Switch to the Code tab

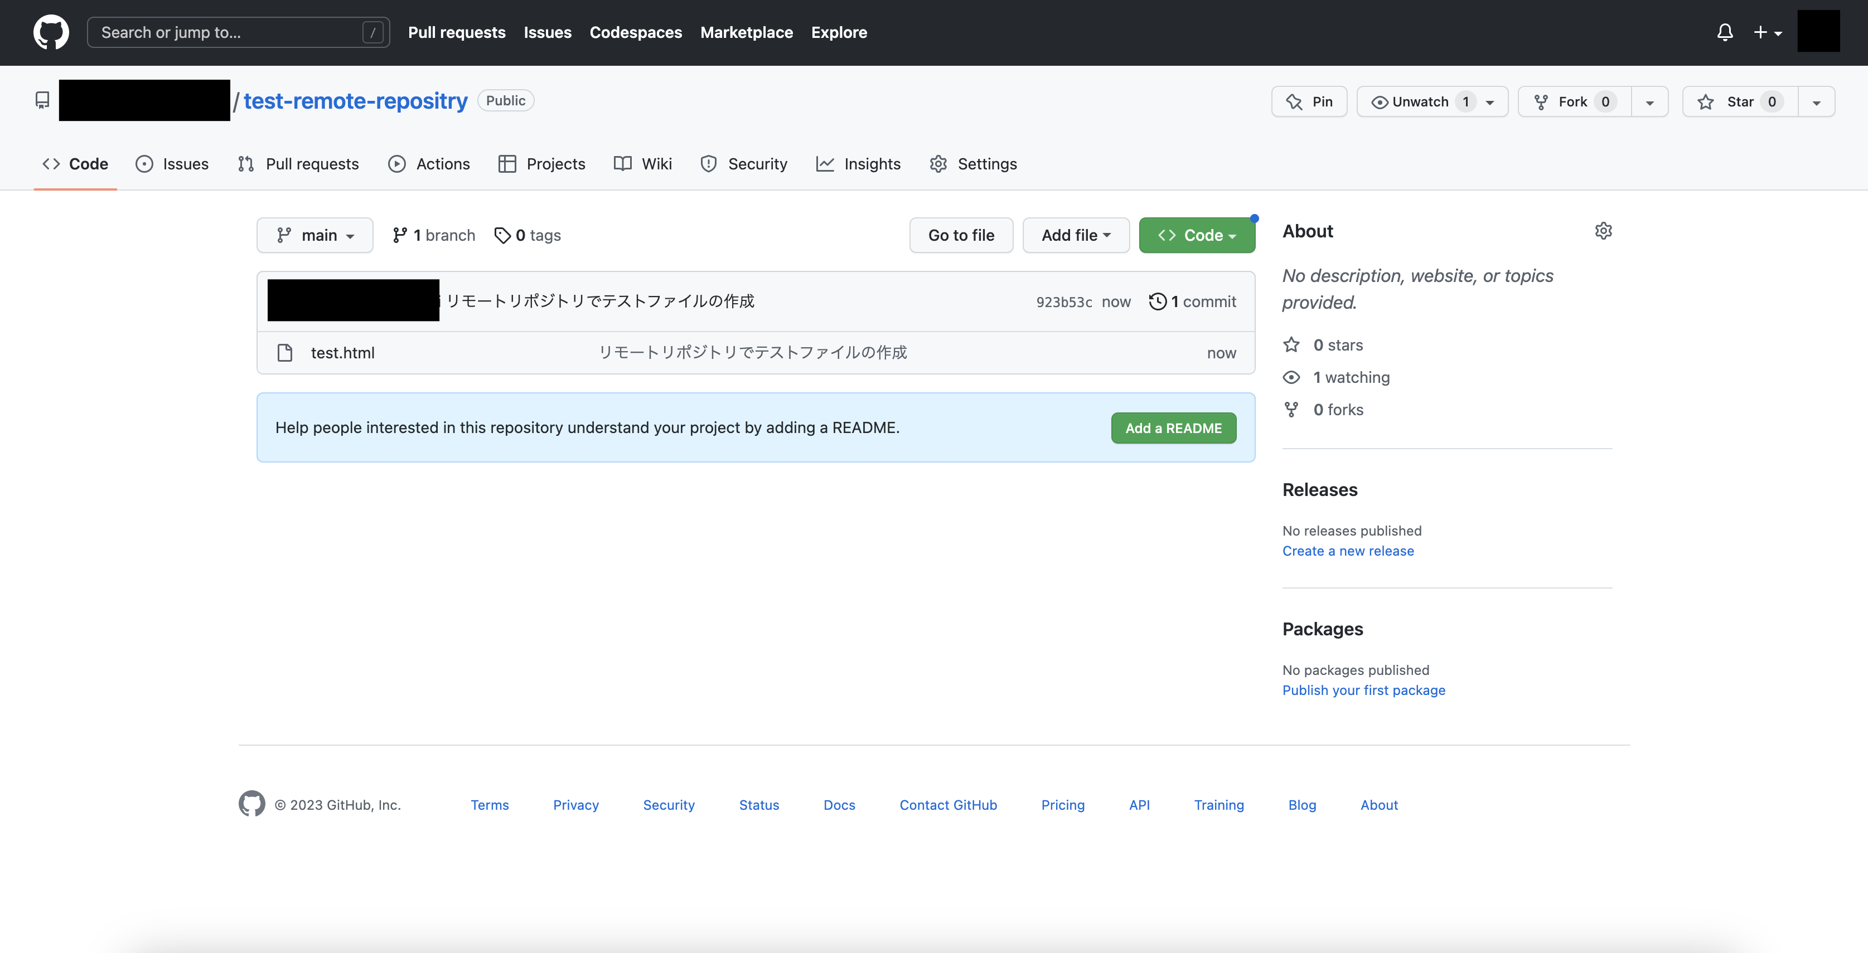pyautogui.click(x=75, y=164)
